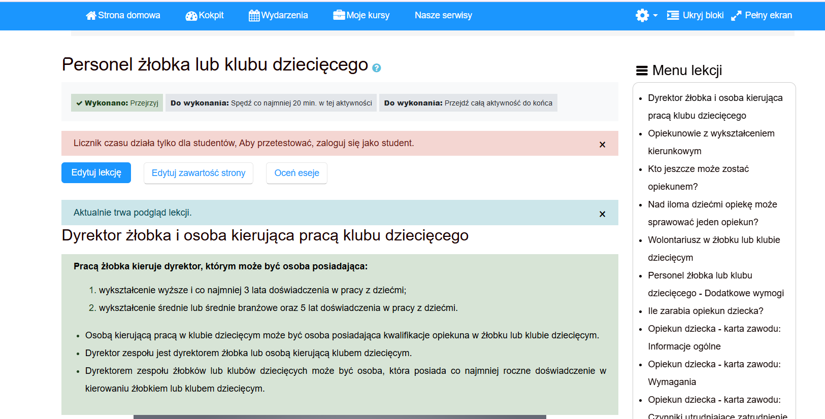Click the calendar icon for Wydarzenia
The height and width of the screenshot is (419, 825).
[254, 16]
